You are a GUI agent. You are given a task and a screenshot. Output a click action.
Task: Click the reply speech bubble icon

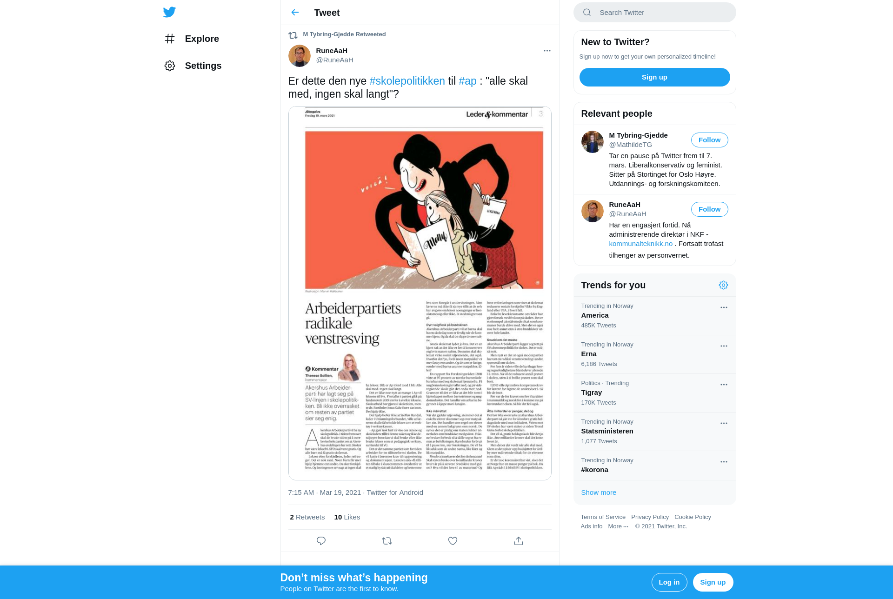point(321,541)
